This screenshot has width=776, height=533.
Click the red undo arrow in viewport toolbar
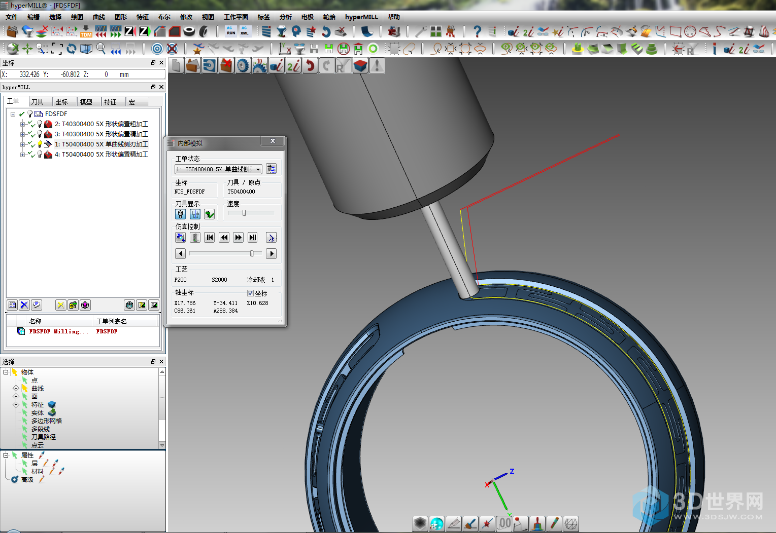pyautogui.click(x=310, y=66)
